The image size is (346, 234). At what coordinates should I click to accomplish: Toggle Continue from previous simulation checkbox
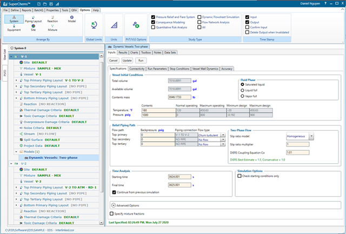(114, 192)
